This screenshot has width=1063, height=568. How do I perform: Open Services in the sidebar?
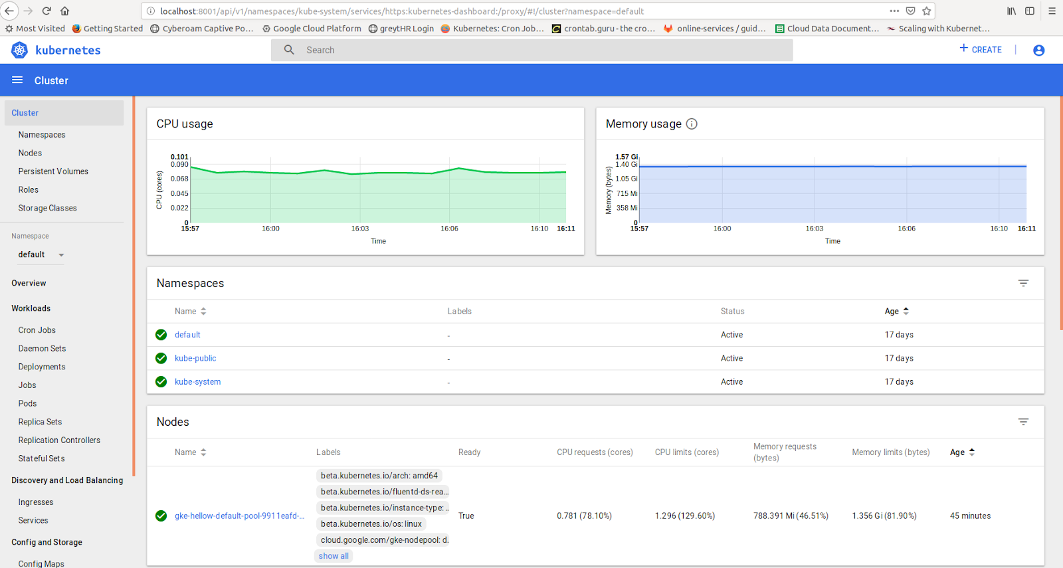click(33, 520)
